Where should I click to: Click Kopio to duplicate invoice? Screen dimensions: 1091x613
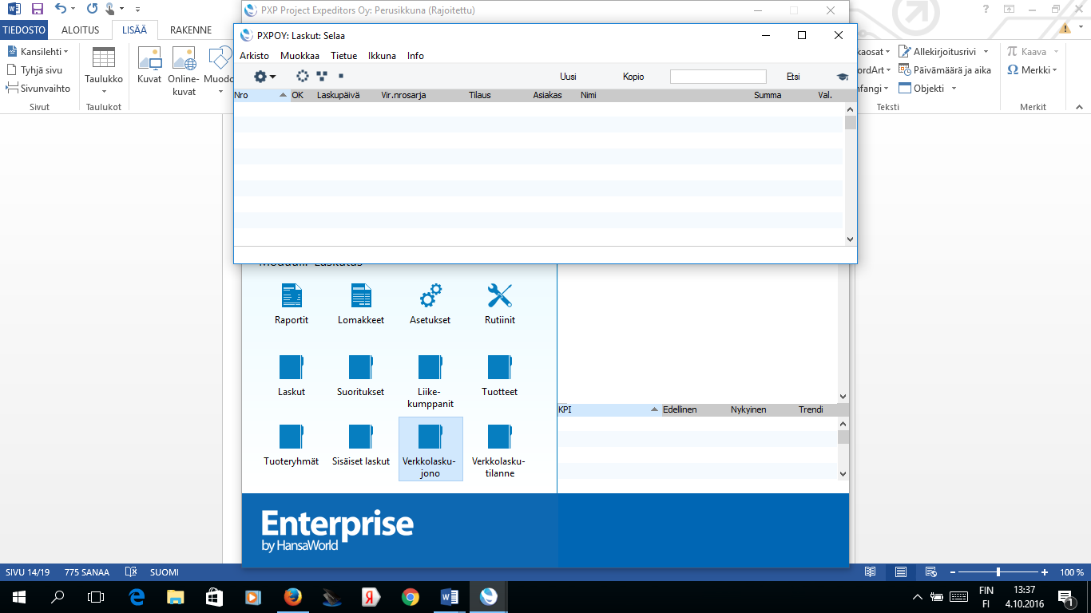(633, 77)
